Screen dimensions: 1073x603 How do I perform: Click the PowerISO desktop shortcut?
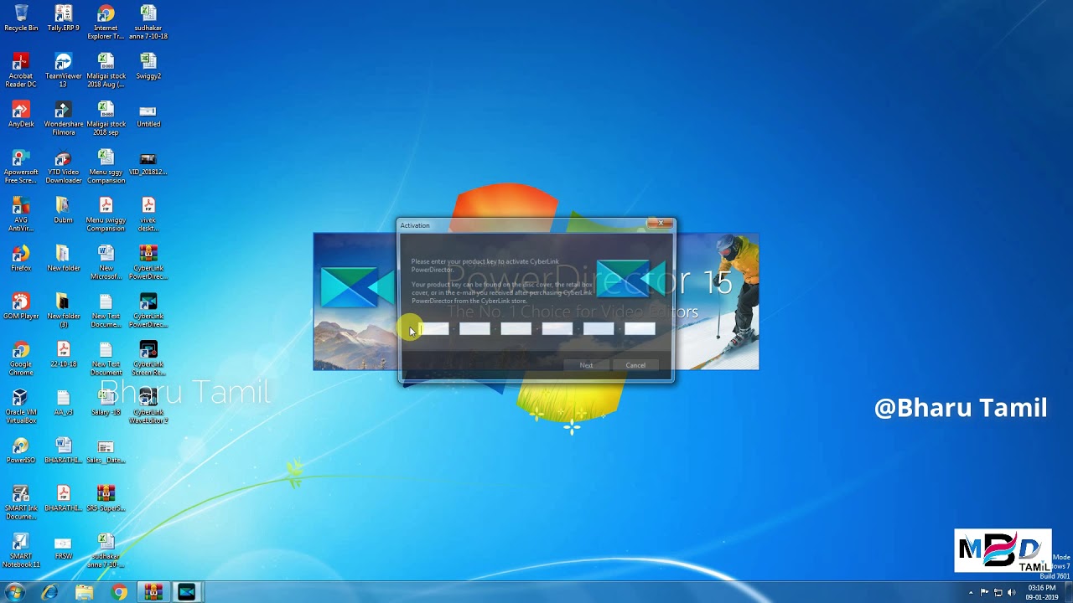click(21, 450)
